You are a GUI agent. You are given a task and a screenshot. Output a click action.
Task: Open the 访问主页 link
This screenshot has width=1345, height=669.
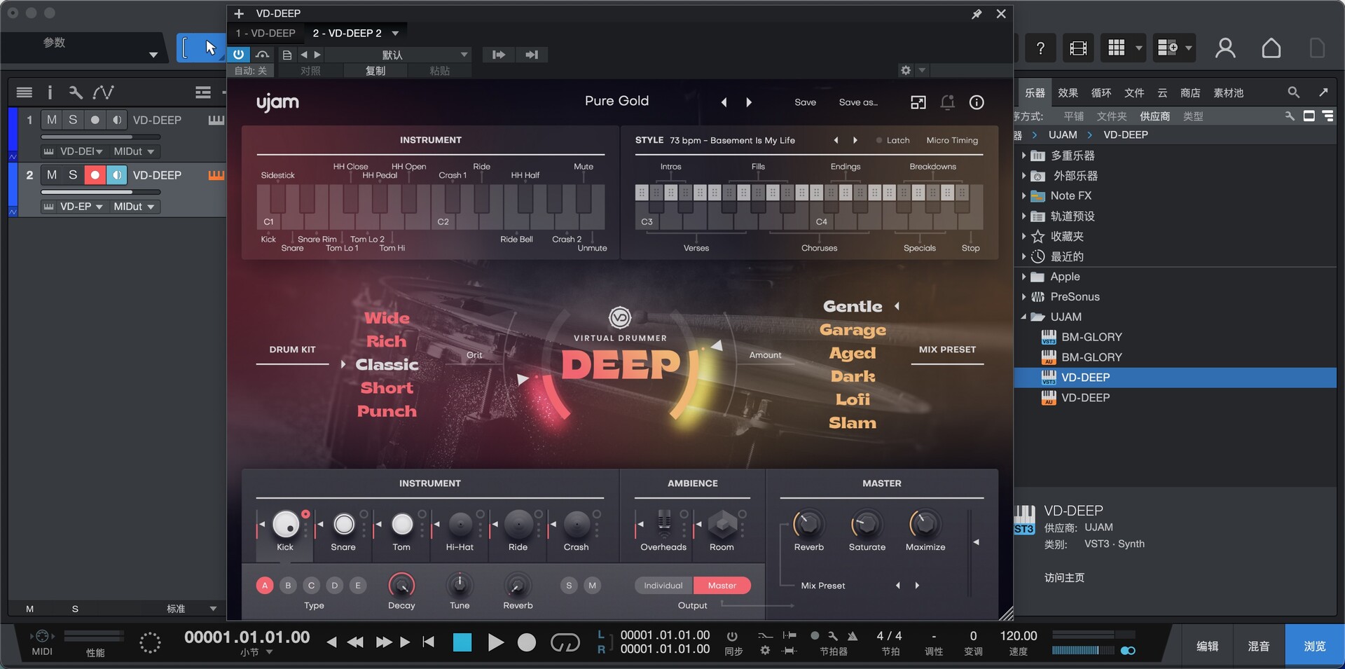[1064, 577]
